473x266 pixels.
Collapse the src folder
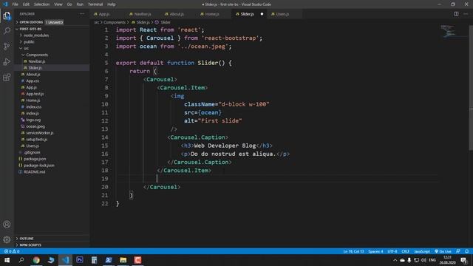pos(27,48)
